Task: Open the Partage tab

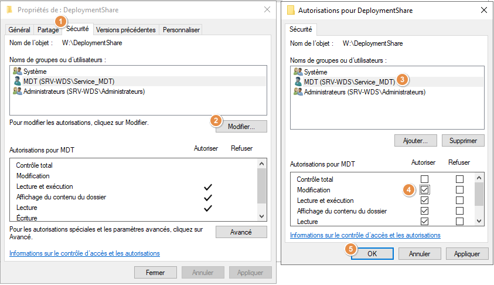Action: (47, 30)
